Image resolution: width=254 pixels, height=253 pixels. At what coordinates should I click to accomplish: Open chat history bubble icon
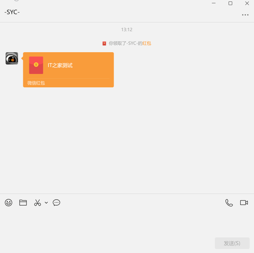point(56,203)
